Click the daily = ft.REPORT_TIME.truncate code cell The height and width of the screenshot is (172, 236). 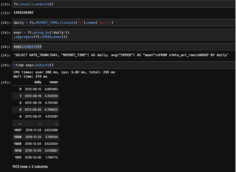tap(124, 23)
